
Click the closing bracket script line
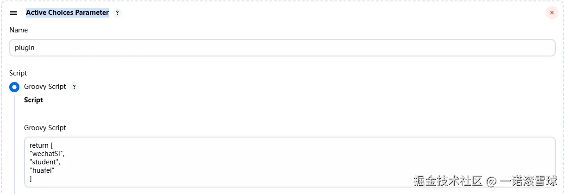[31, 179]
